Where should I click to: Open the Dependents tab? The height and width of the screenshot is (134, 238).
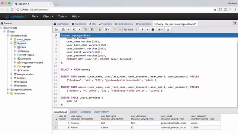tap(144, 24)
